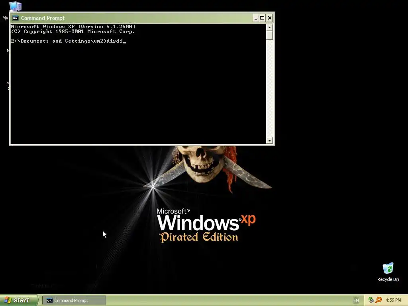The height and width of the screenshot is (306, 408).
Task: Click the Start button
Action: pos(19,300)
